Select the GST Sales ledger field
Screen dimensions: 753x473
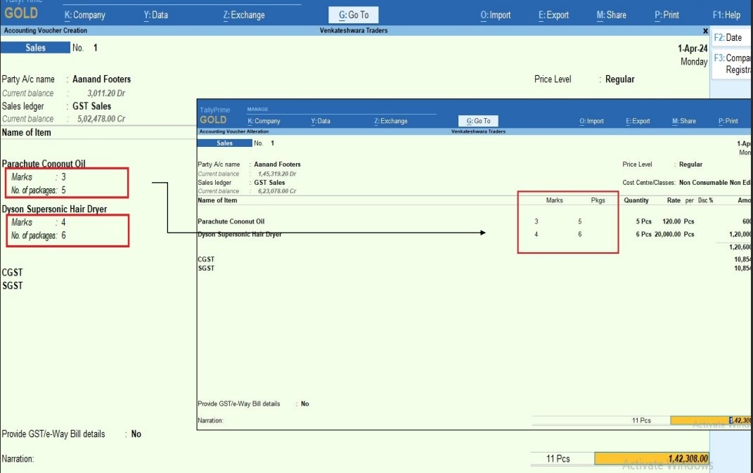click(x=91, y=106)
